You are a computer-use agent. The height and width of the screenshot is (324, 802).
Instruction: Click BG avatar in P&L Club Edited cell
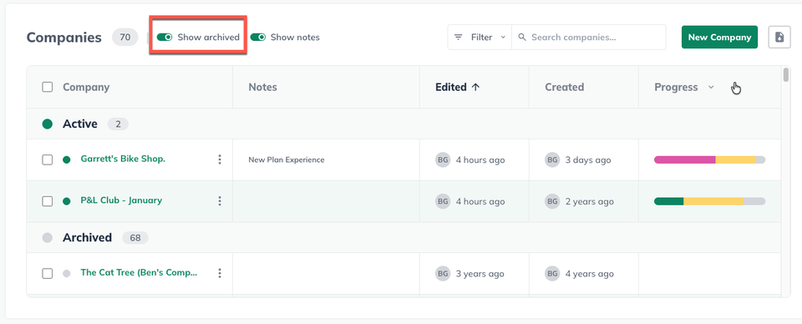[443, 201]
